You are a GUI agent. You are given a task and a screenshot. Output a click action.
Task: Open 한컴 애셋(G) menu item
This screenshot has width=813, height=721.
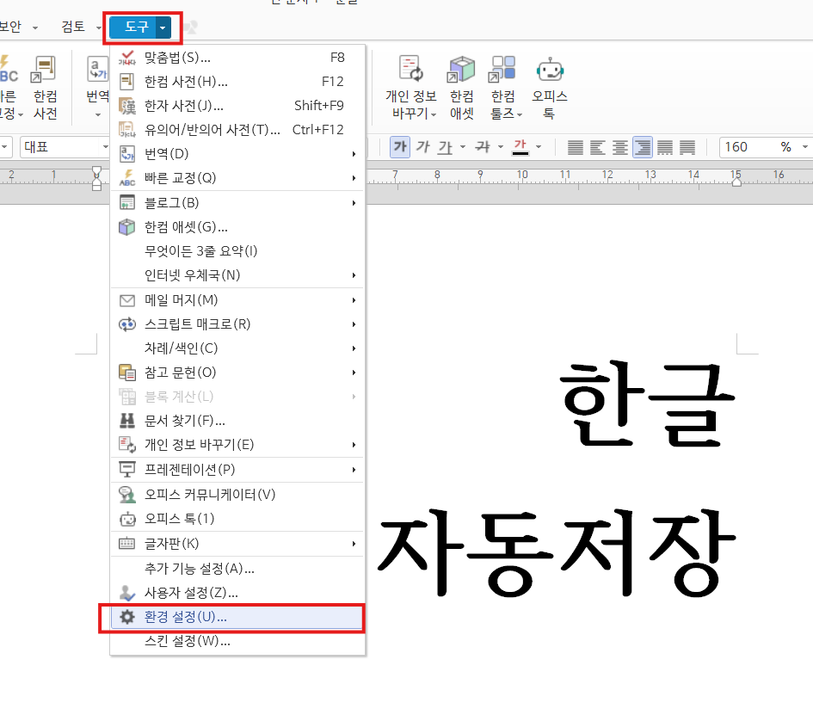click(x=237, y=227)
